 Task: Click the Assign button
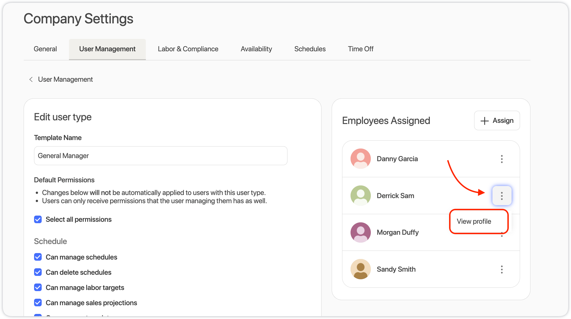click(497, 121)
